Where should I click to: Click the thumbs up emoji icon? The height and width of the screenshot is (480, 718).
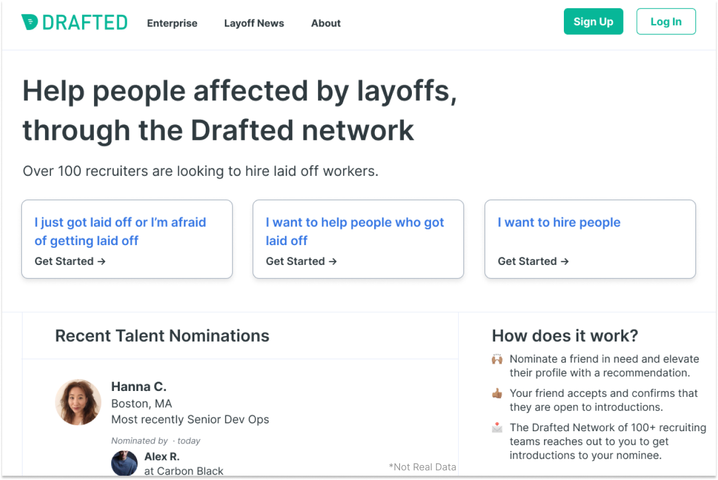[497, 394]
